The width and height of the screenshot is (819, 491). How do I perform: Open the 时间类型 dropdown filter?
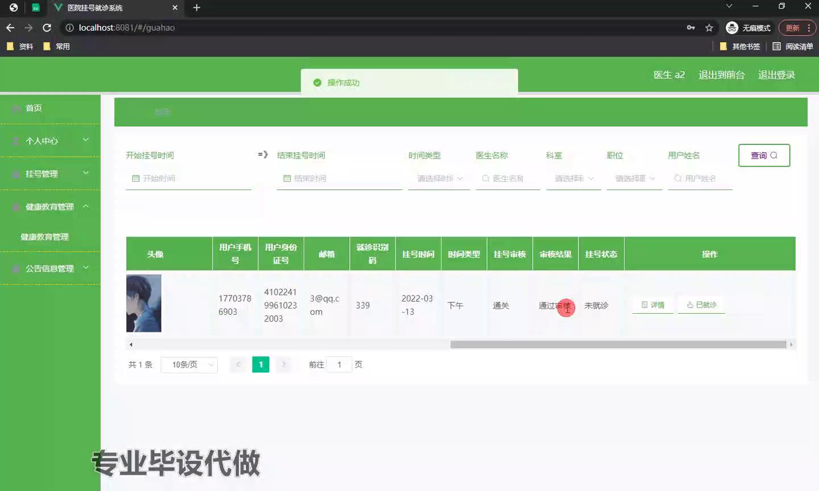tap(439, 178)
